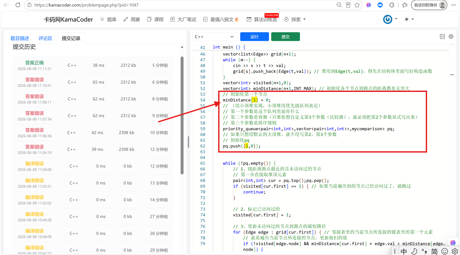Click the panel splitter handle
This screenshot has height=255, width=460.
[x=188, y=142]
